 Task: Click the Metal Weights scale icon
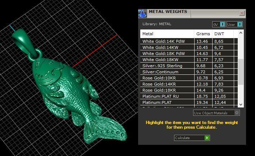142,14
